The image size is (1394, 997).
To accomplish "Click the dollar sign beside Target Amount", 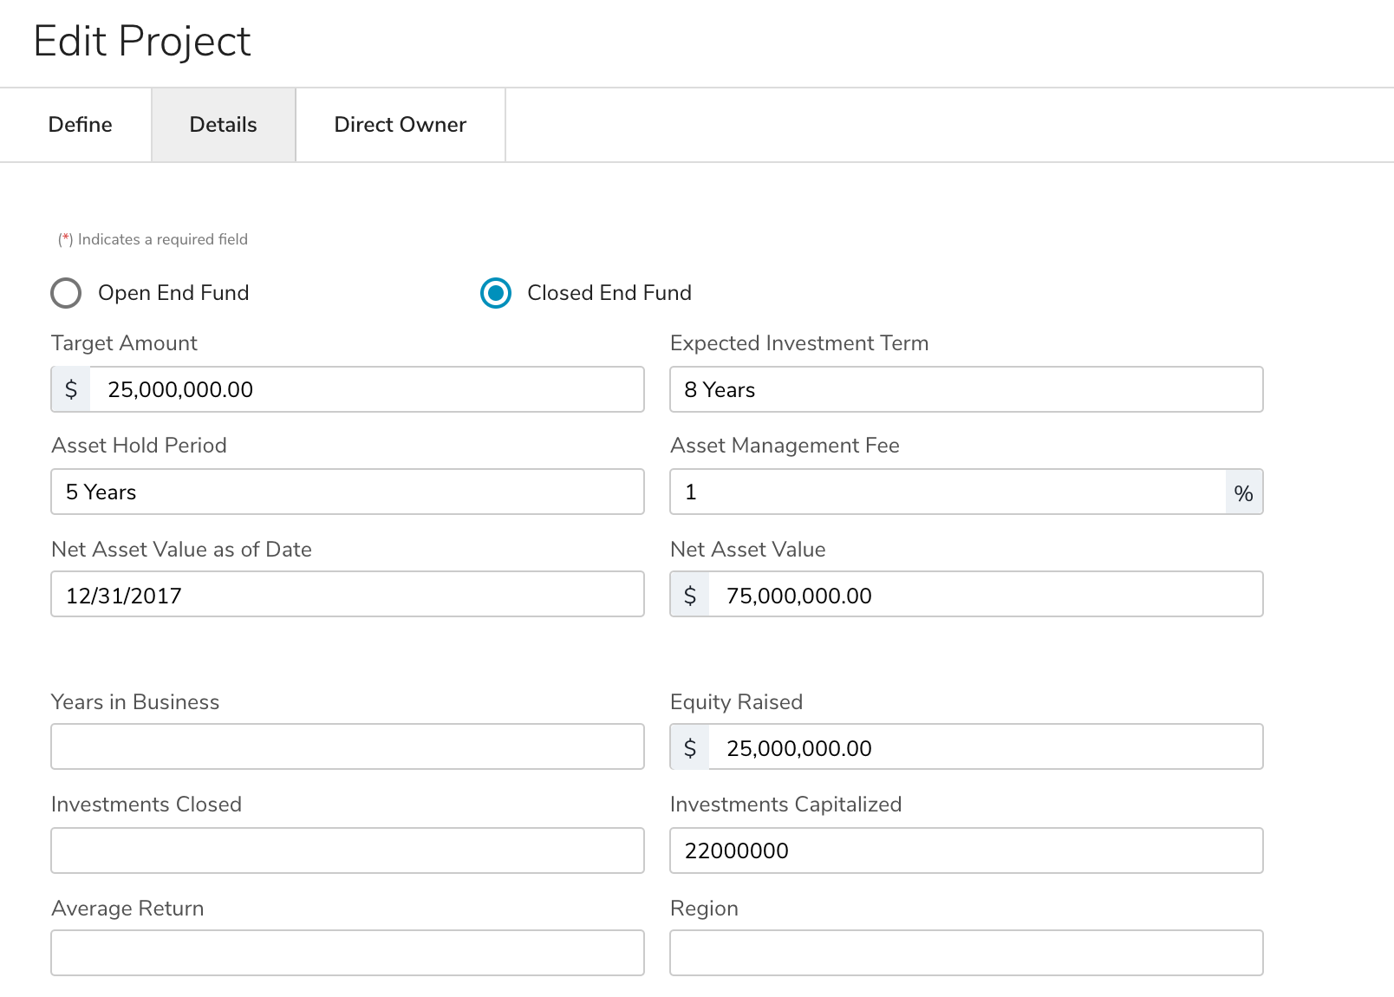I will pos(71,389).
